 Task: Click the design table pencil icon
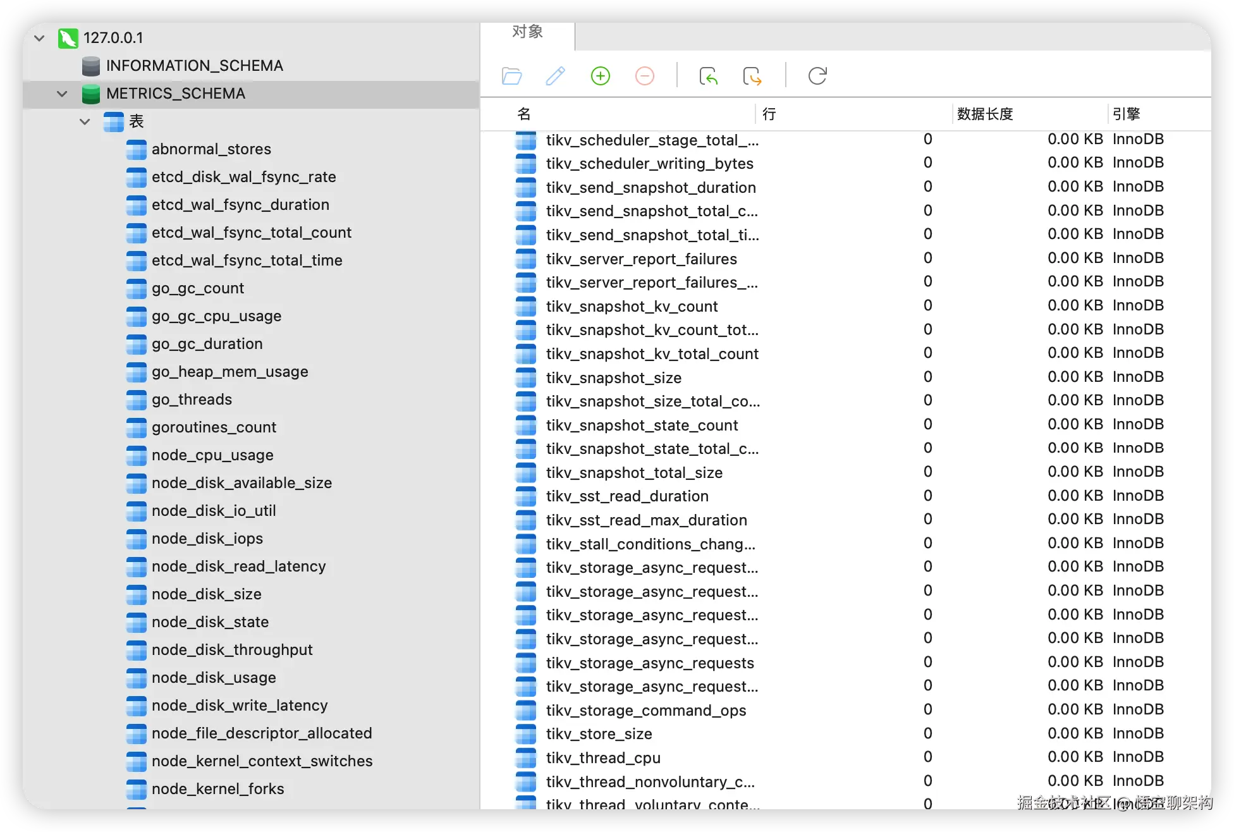tap(555, 76)
